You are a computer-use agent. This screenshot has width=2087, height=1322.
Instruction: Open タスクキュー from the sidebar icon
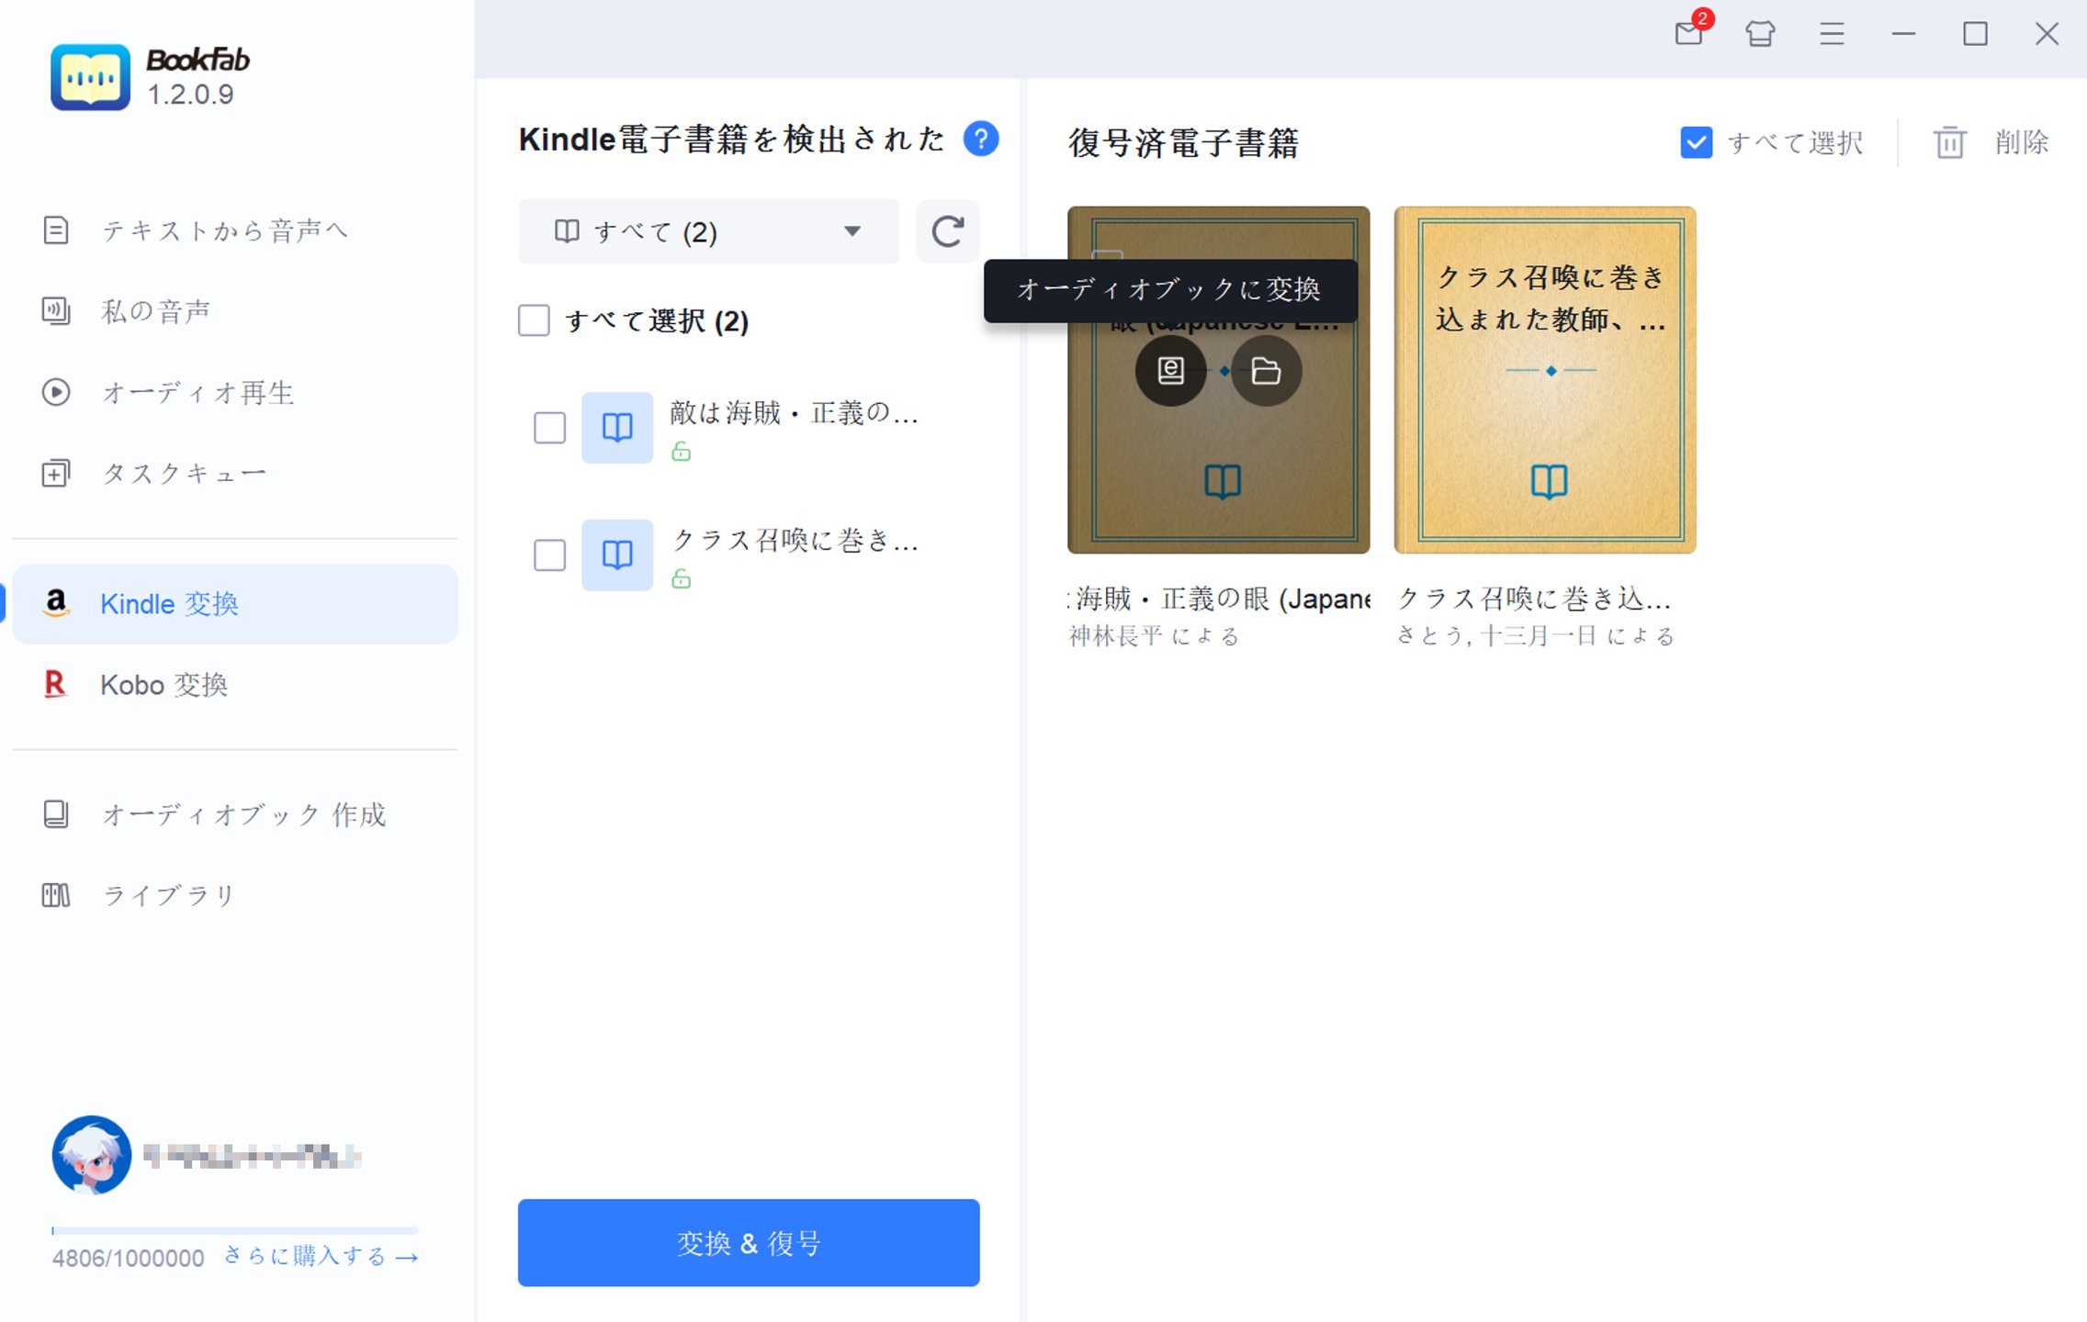pos(56,473)
